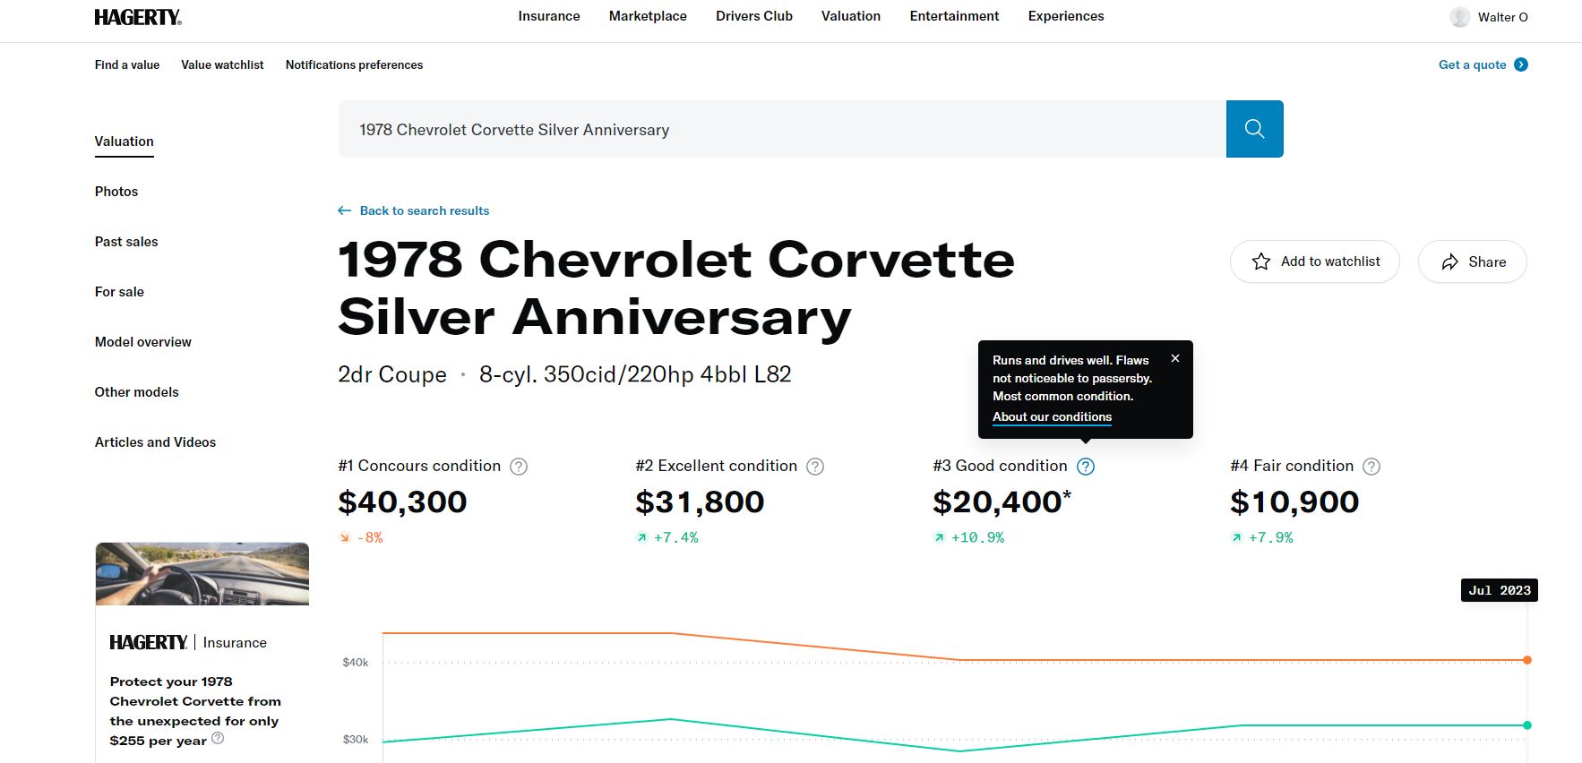The image size is (1582, 763).
Task: Share this vehicle valuation
Action: (x=1472, y=261)
